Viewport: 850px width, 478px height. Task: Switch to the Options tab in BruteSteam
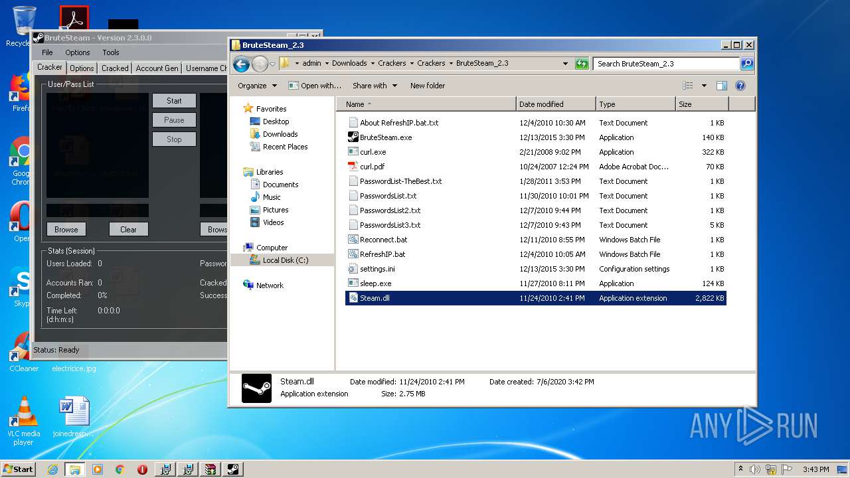click(x=82, y=68)
